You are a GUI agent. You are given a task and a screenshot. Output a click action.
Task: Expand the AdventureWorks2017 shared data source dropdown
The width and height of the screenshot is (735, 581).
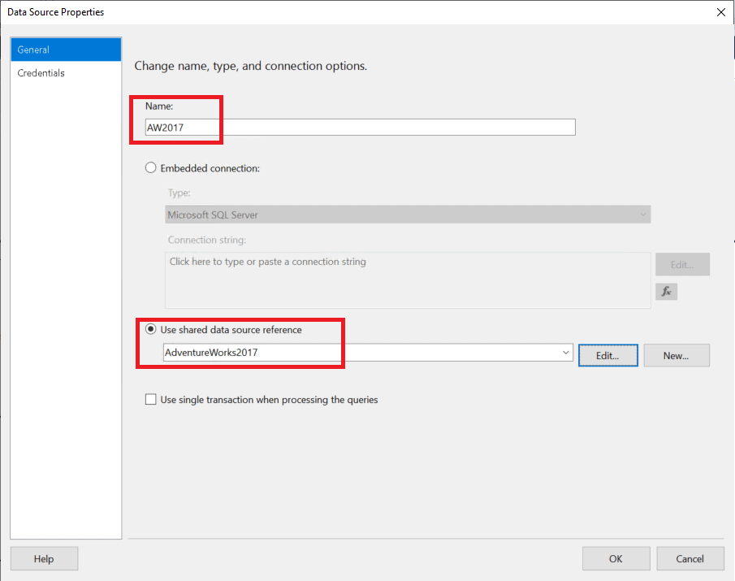[566, 353]
